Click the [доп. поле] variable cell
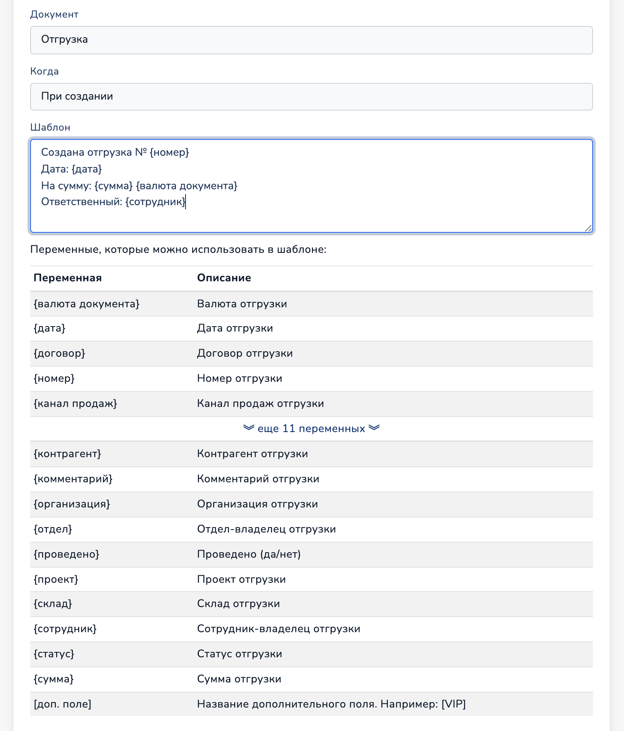This screenshot has height=731, width=624. pos(62,704)
